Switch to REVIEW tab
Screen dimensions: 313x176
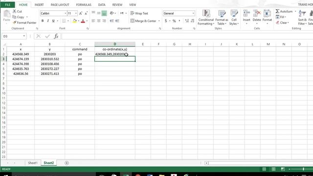(x=117, y=4)
